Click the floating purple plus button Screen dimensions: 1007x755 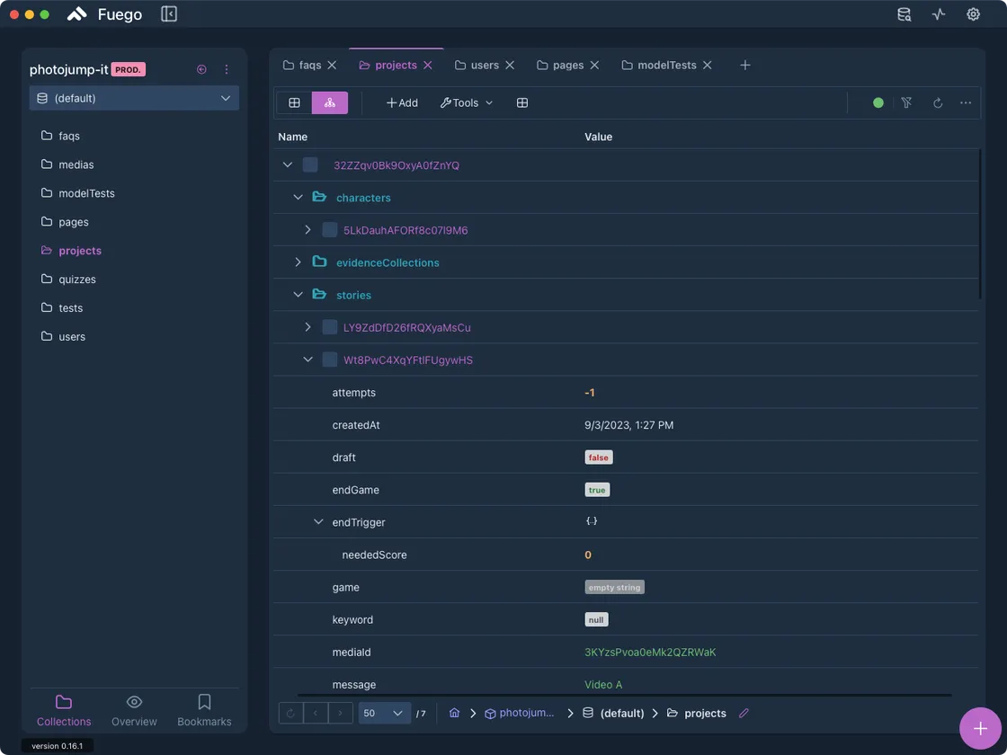980,728
